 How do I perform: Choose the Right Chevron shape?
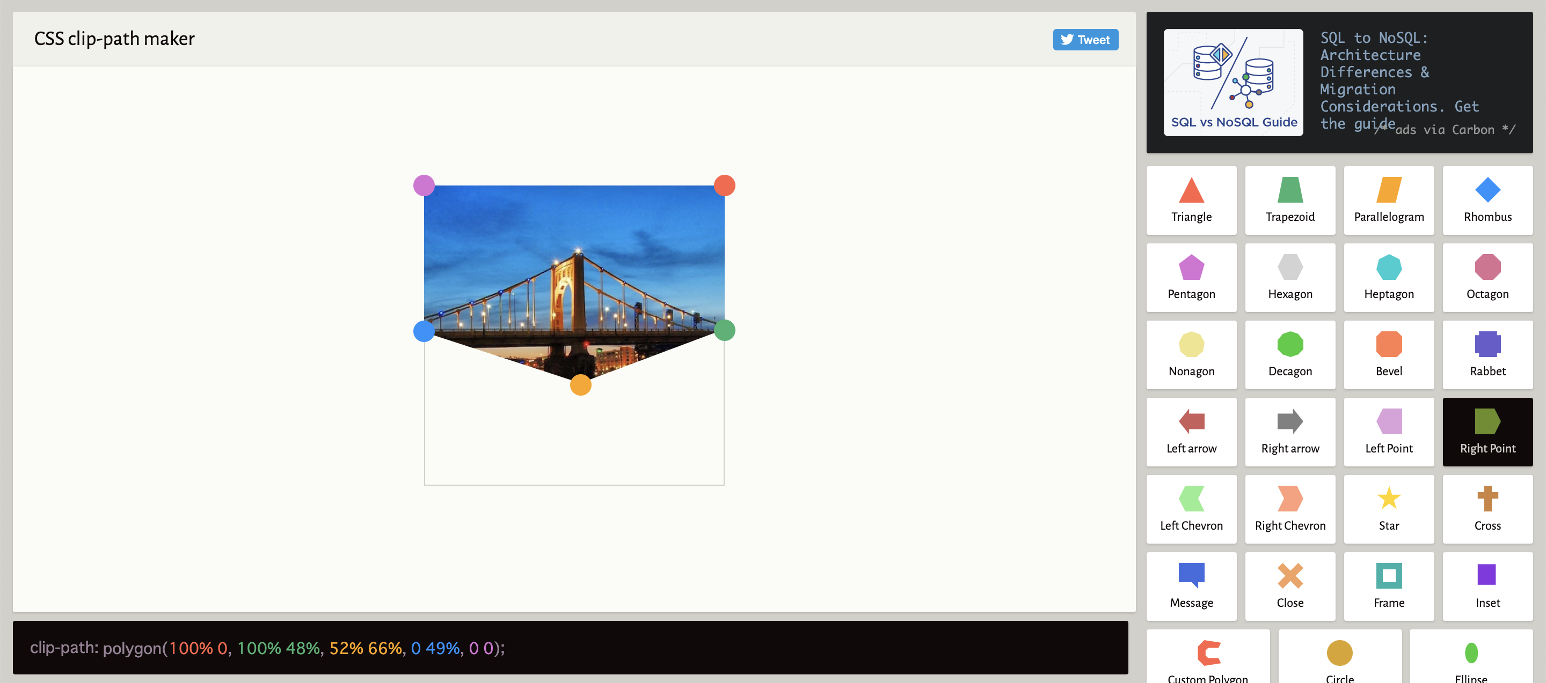click(x=1290, y=509)
